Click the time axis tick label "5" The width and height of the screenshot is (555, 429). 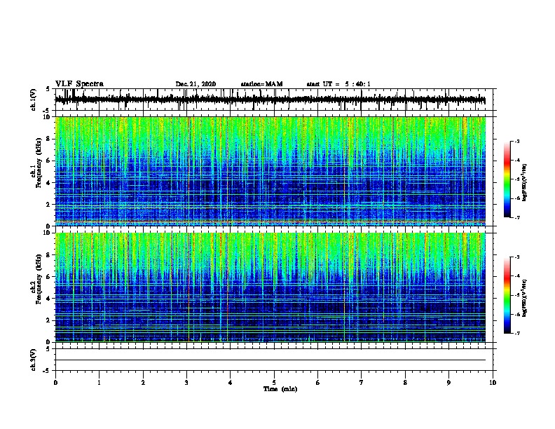pos(274,383)
